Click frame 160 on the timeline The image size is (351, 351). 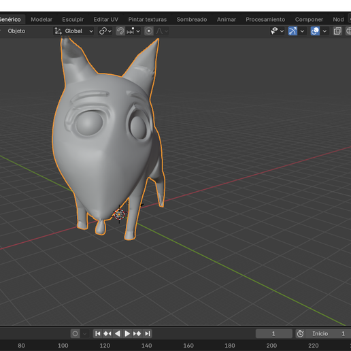[188, 346]
